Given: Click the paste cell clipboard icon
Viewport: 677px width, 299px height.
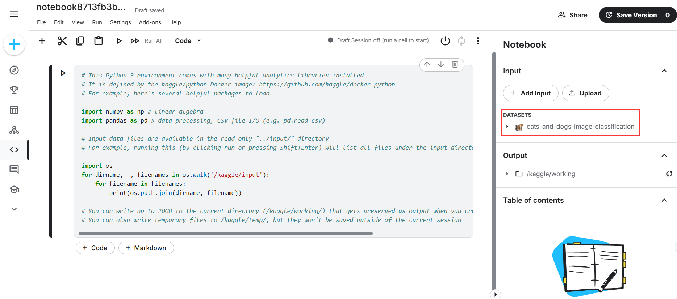Looking at the screenshot, I should coord(98,41).
